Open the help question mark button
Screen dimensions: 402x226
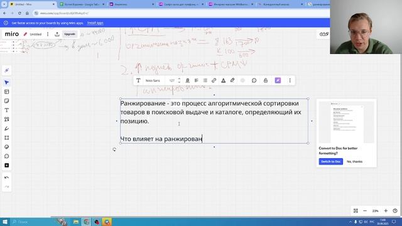pyautogui.click(x=395, y=211)
